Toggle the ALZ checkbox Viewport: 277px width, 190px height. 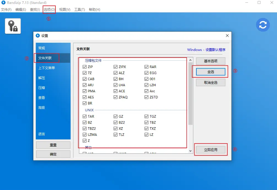[116, 73]
